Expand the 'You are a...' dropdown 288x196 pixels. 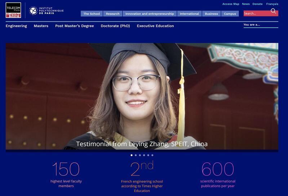point(261,25)
